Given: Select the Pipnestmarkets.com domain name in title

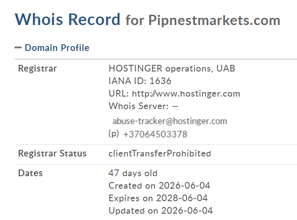Looking at the screenshot, I should (214, 21).
